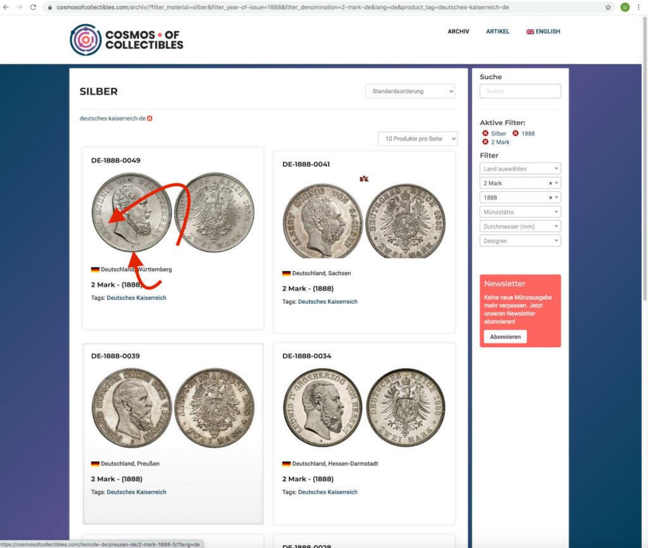Screen dimensions: 648x548
Task: Open the Münzstätte filter dropdown
Action: click(520, 212)
